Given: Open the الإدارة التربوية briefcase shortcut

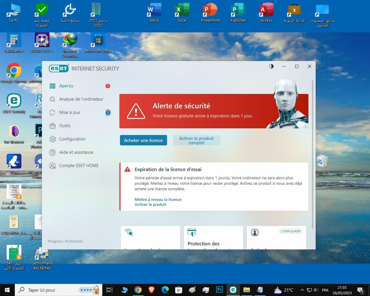Looking at the screenshot, I should pyautogui.click(x=294, y=13).
